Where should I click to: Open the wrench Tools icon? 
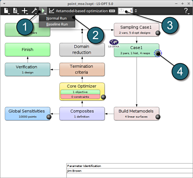[34, 11]
